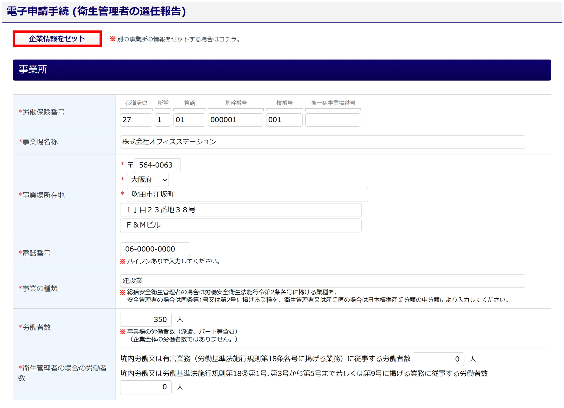
Task: Click the 枝番号 field showing 001
Action: pyautogui.click(x=284, y=120)
